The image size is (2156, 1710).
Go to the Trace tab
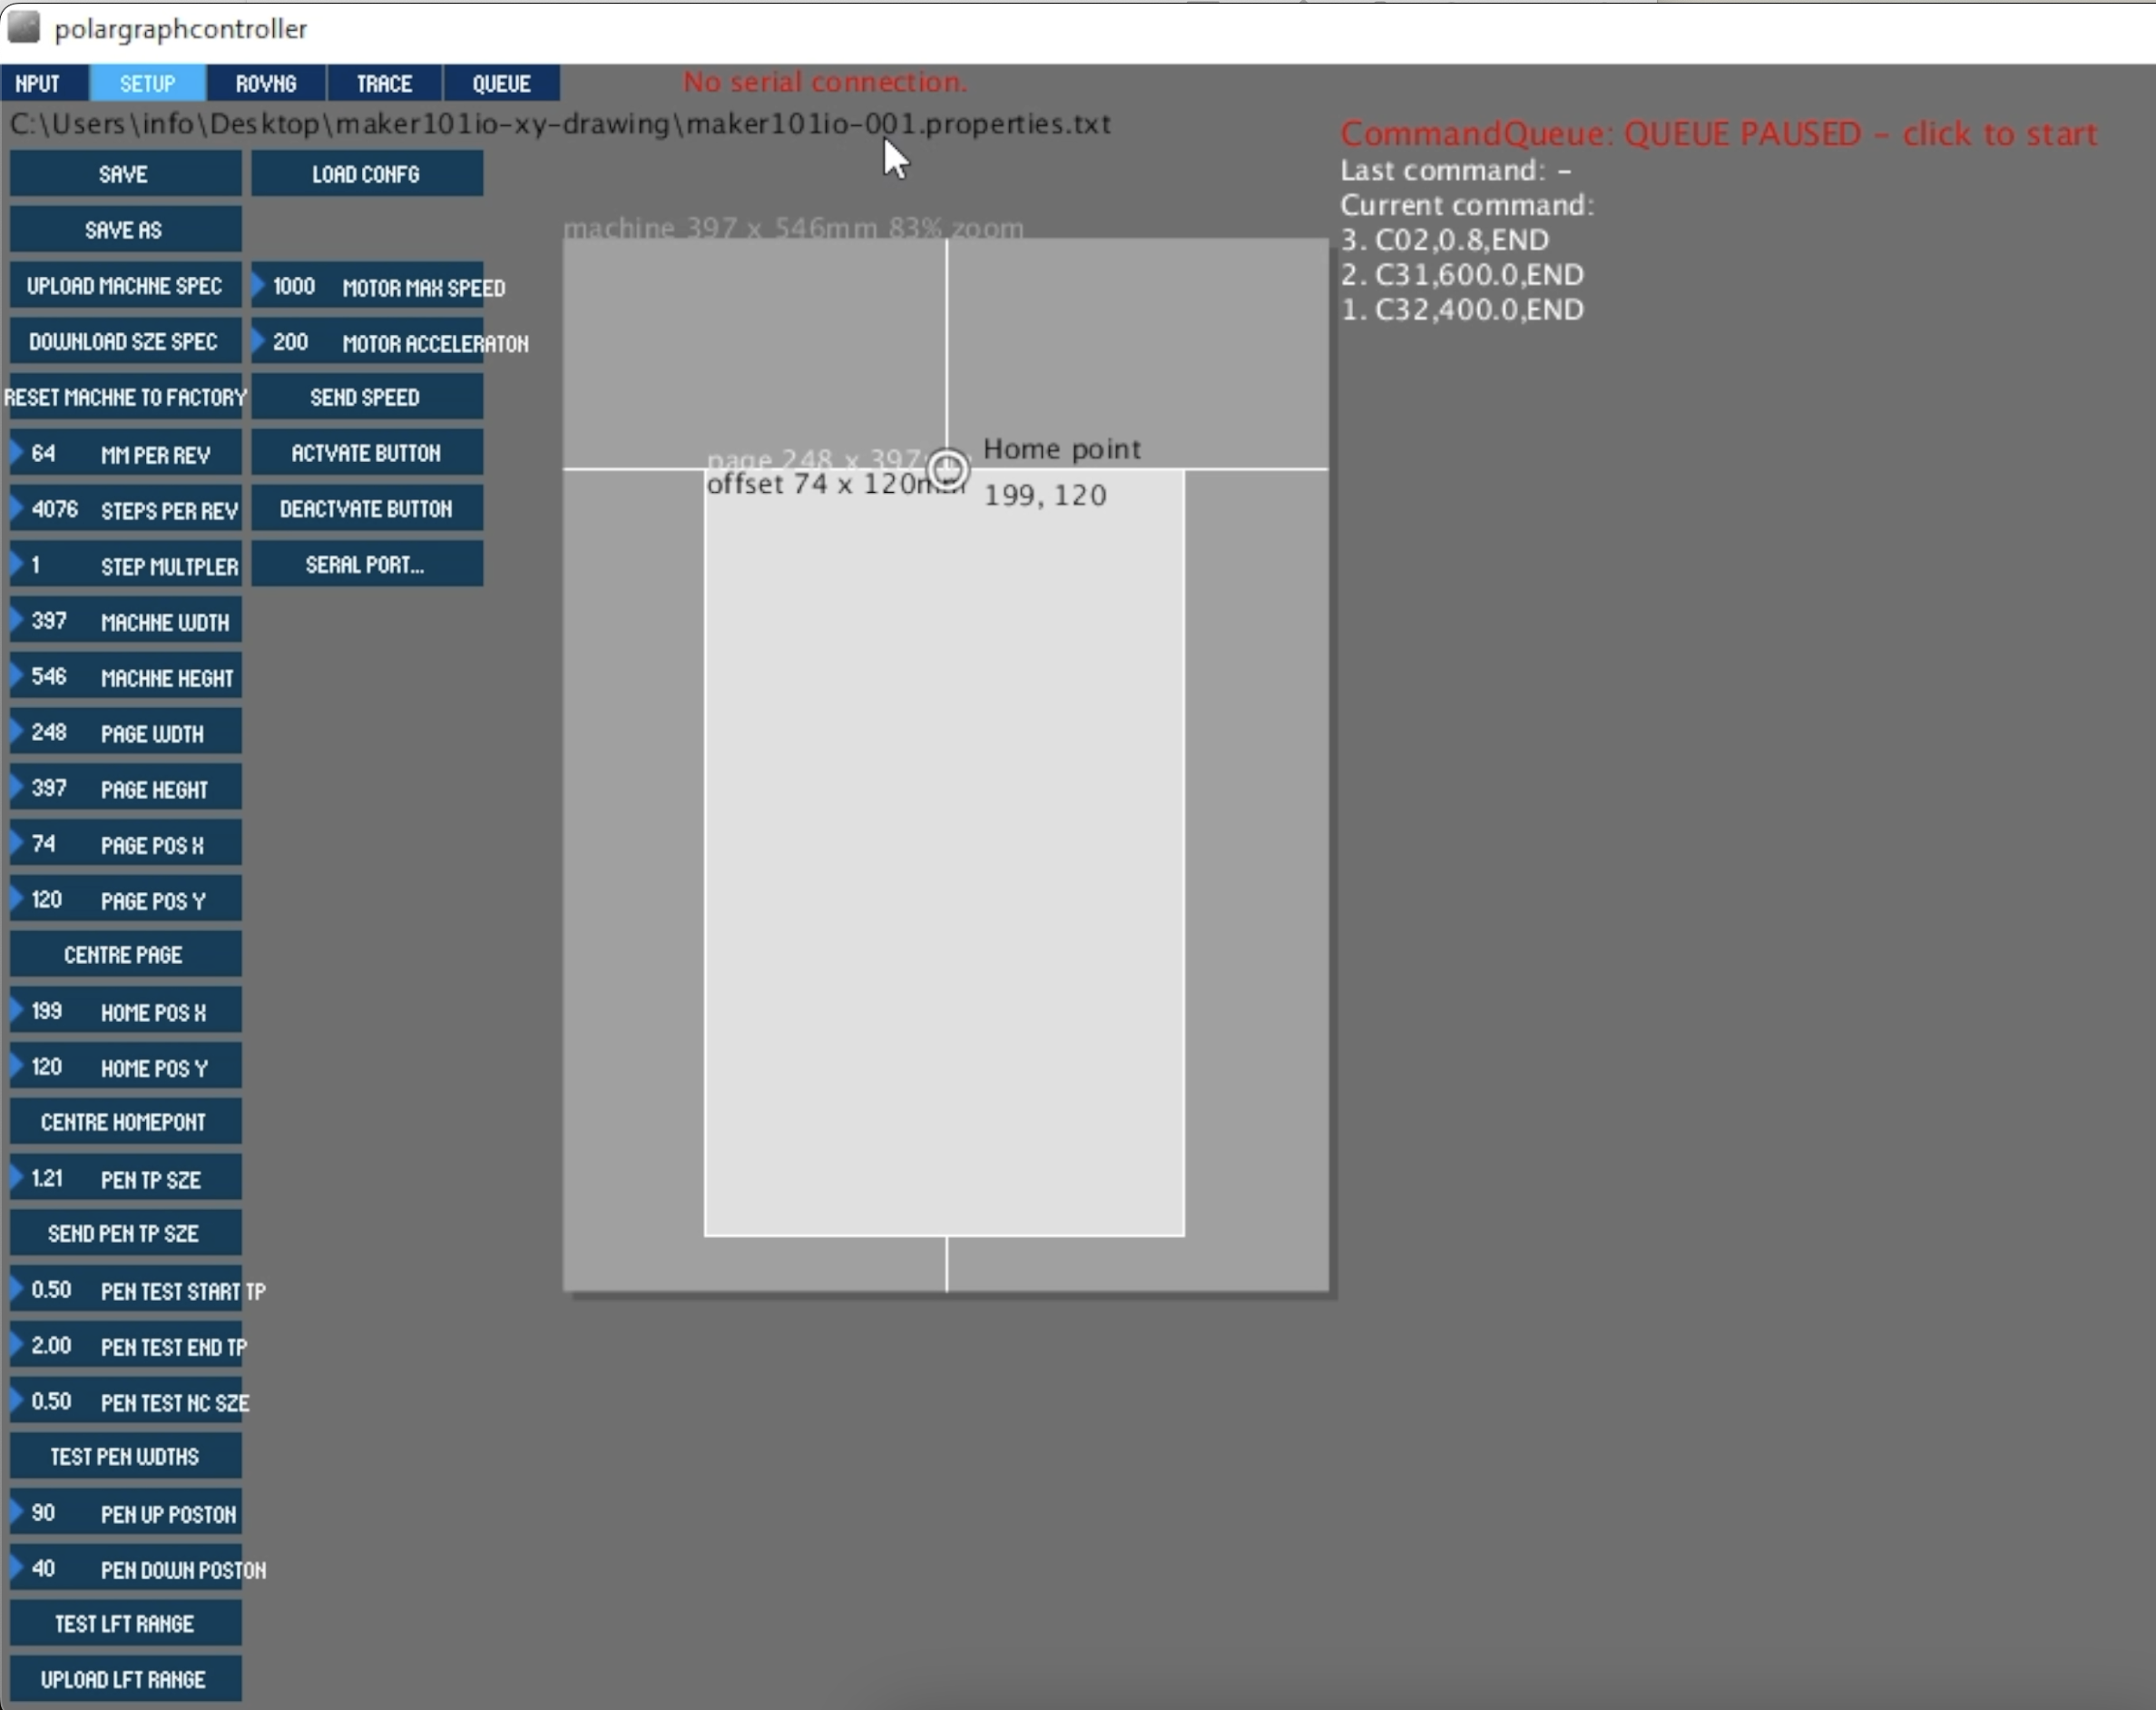point(384,83)
